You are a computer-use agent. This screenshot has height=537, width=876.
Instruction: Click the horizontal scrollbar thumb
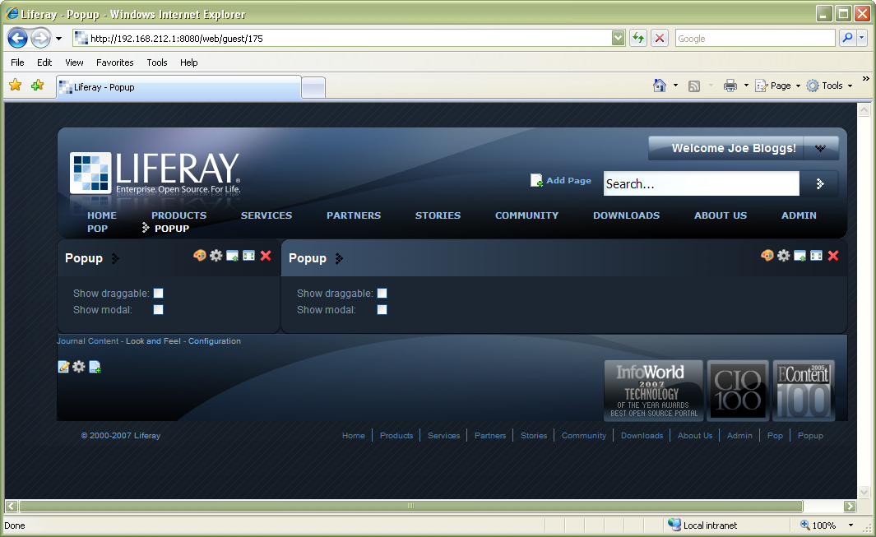(411, 507)
